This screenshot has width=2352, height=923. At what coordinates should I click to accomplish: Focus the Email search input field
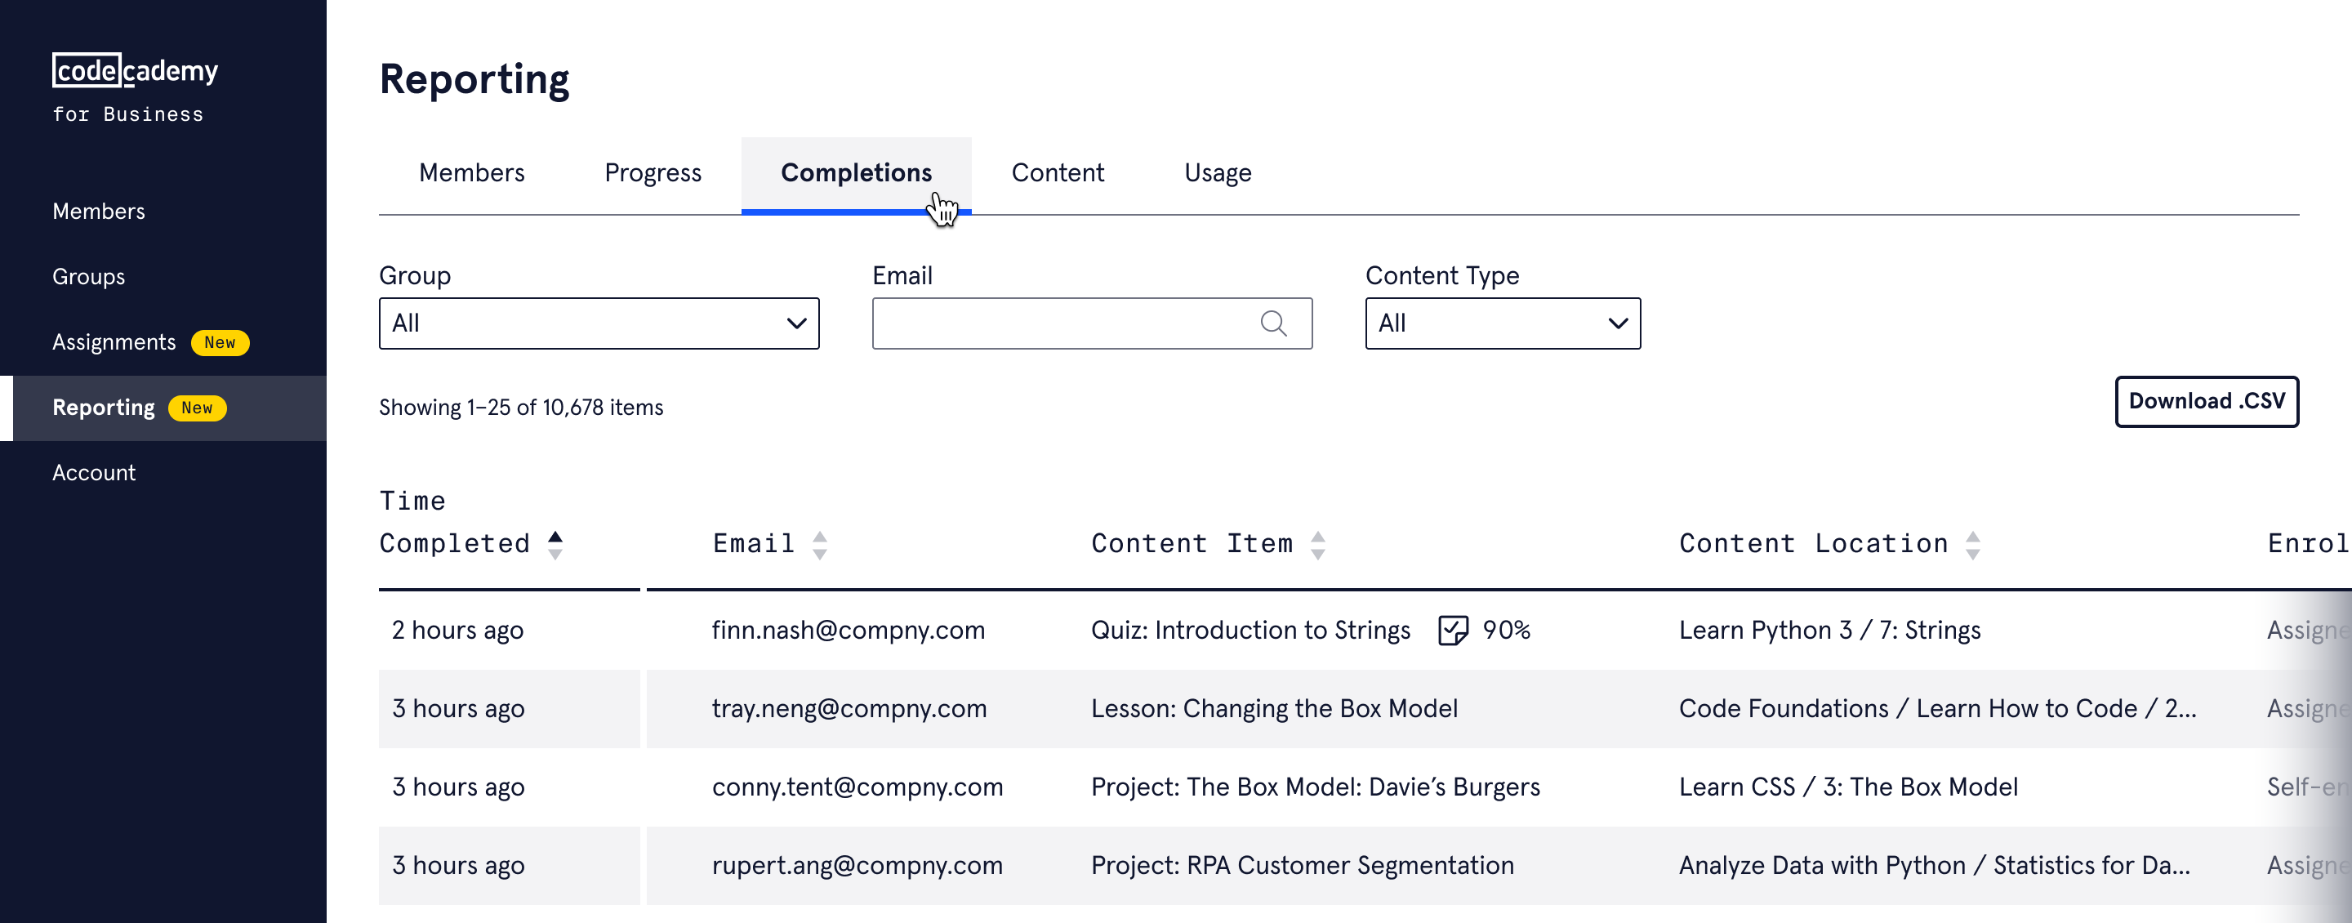(1059, 323)
